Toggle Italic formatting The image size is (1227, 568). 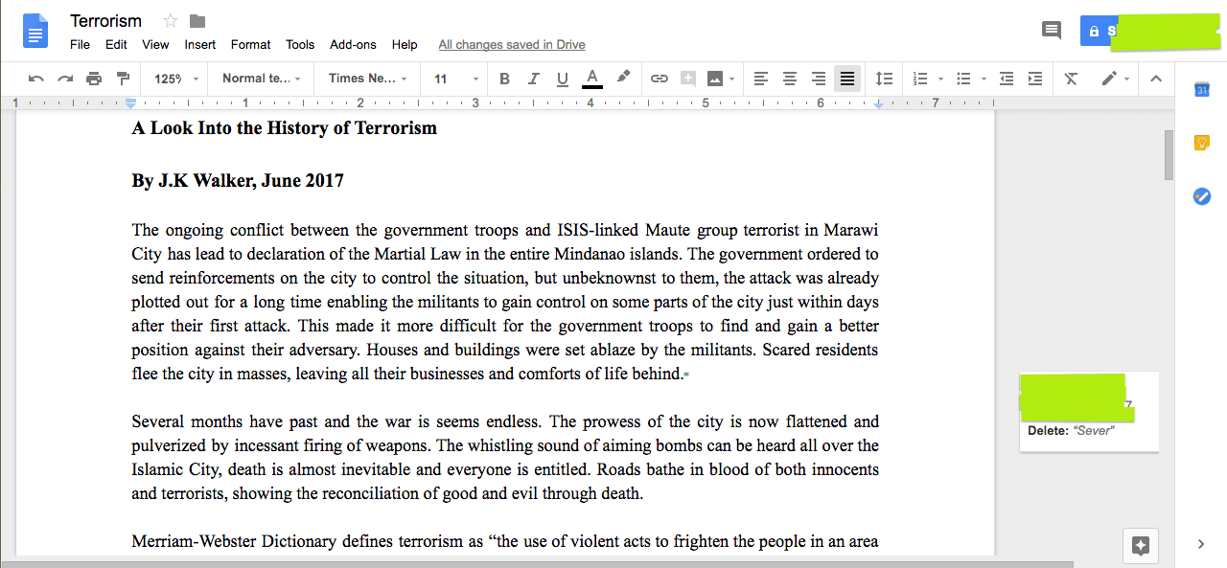(x=534, y=79)
